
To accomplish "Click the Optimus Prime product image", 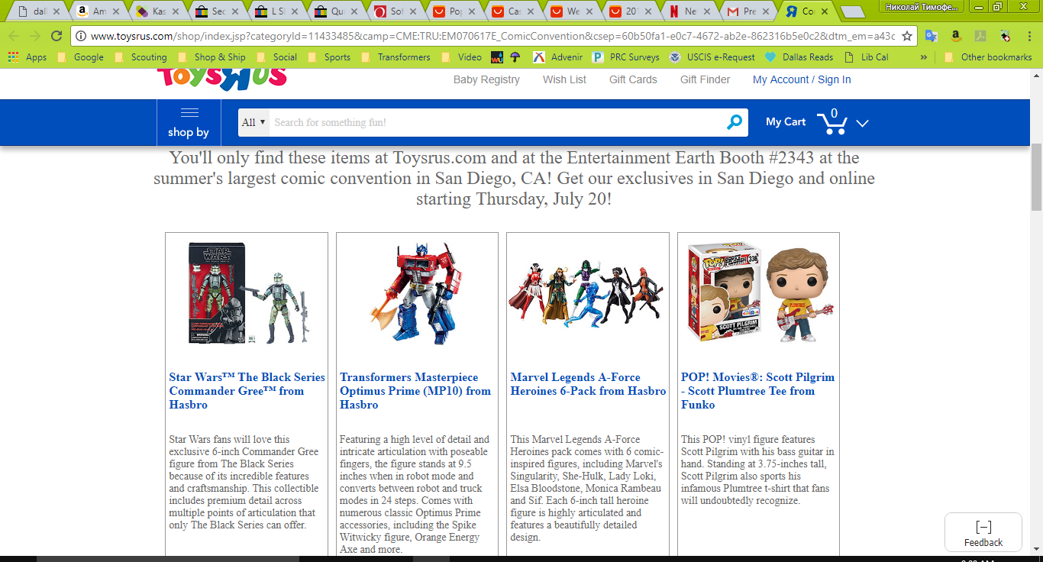I will 416,293.
